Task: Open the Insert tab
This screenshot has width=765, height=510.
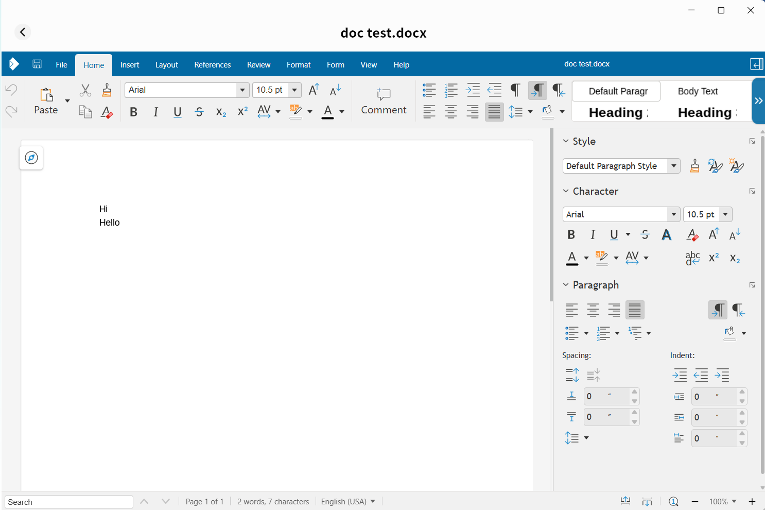Action: point(130,65)
